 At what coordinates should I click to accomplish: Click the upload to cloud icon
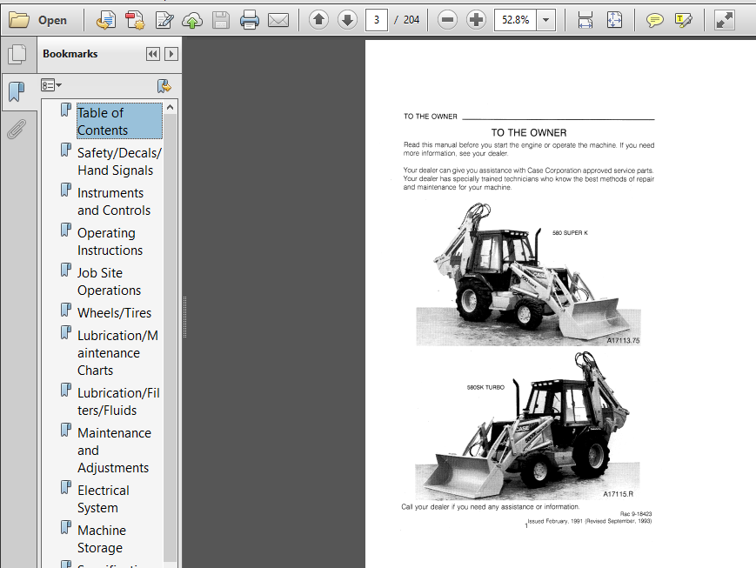click(192, 20)
